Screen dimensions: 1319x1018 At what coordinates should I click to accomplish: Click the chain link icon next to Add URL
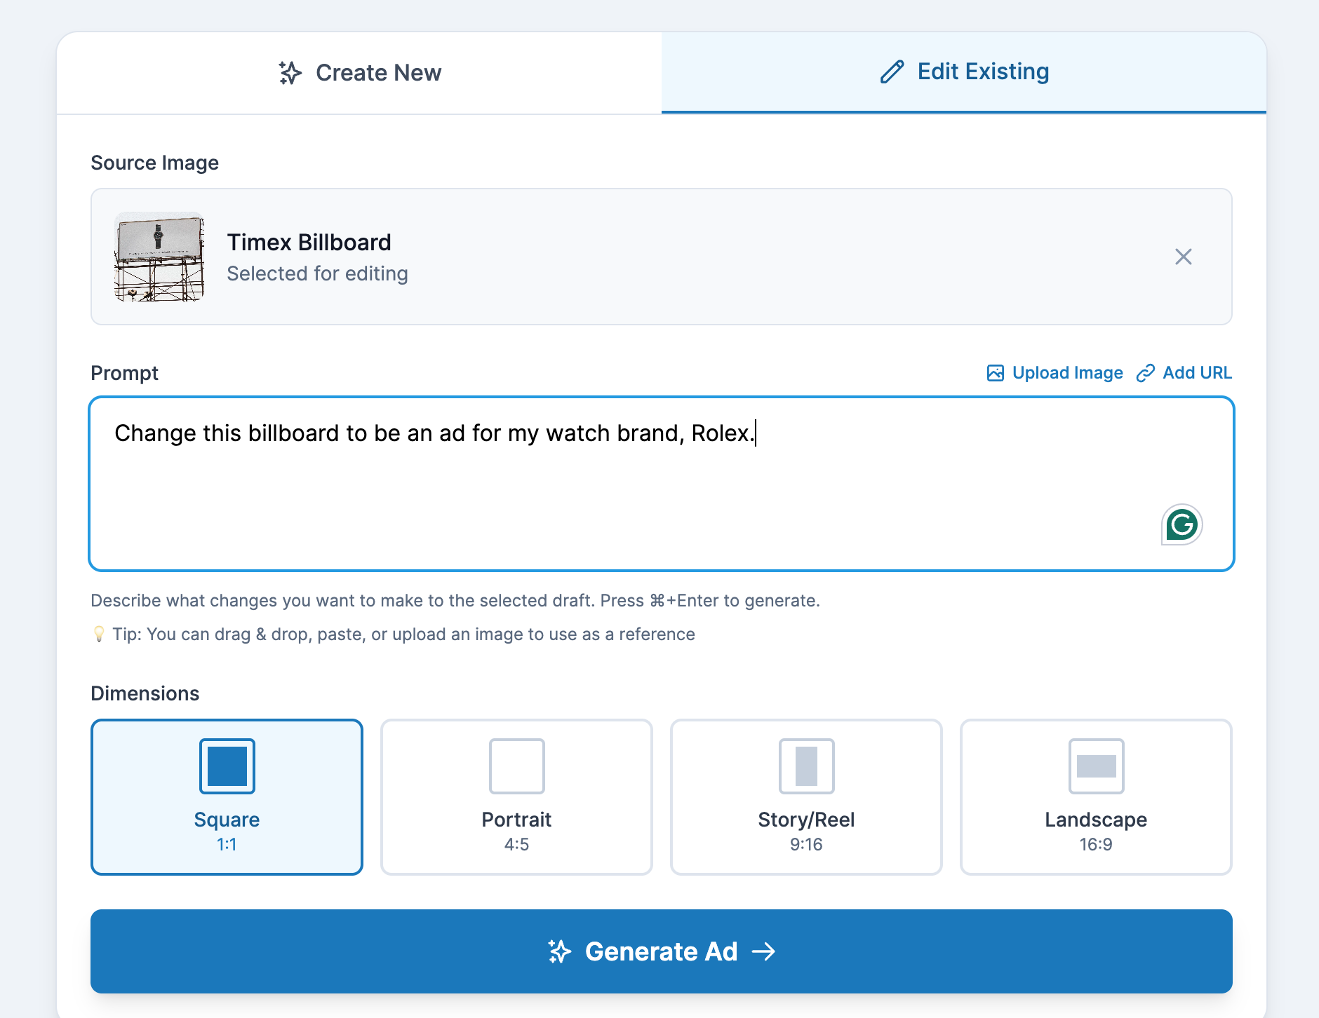(1145, 373)
